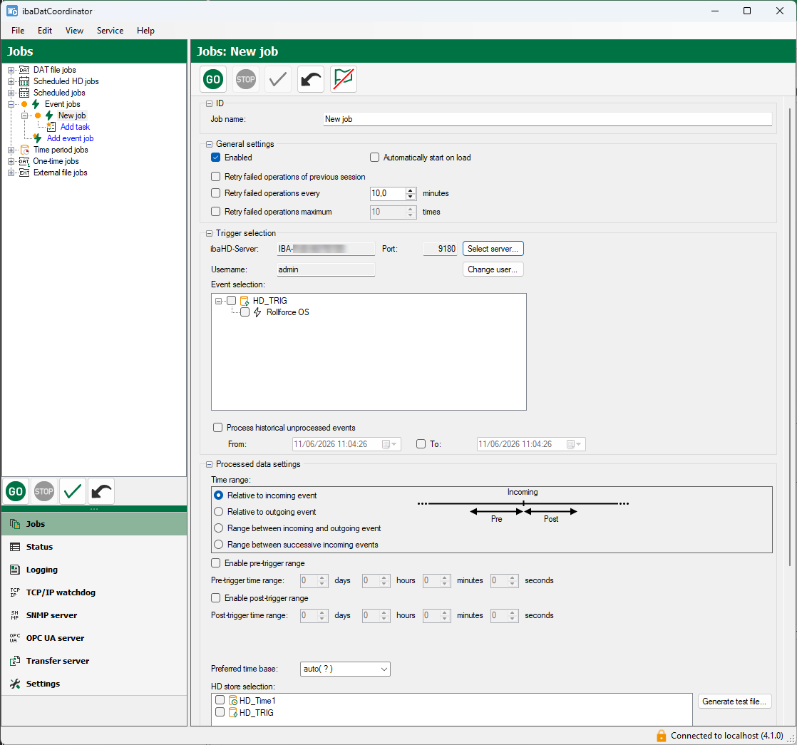The width and height of the screenshot is (797, 745).
Task: Select Relative to outgoing event radio
Action: 219,512
